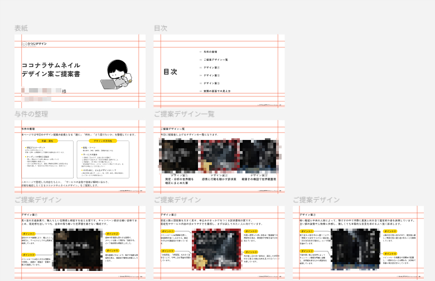This screenshot has width=435, height=281.
Task: Select the ご提案デザイン一覧 frame label
Action: (184, 114)
